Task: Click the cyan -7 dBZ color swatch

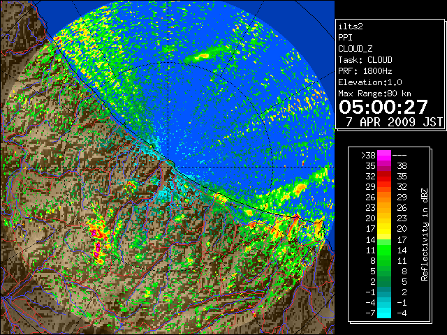Action: 384,313
